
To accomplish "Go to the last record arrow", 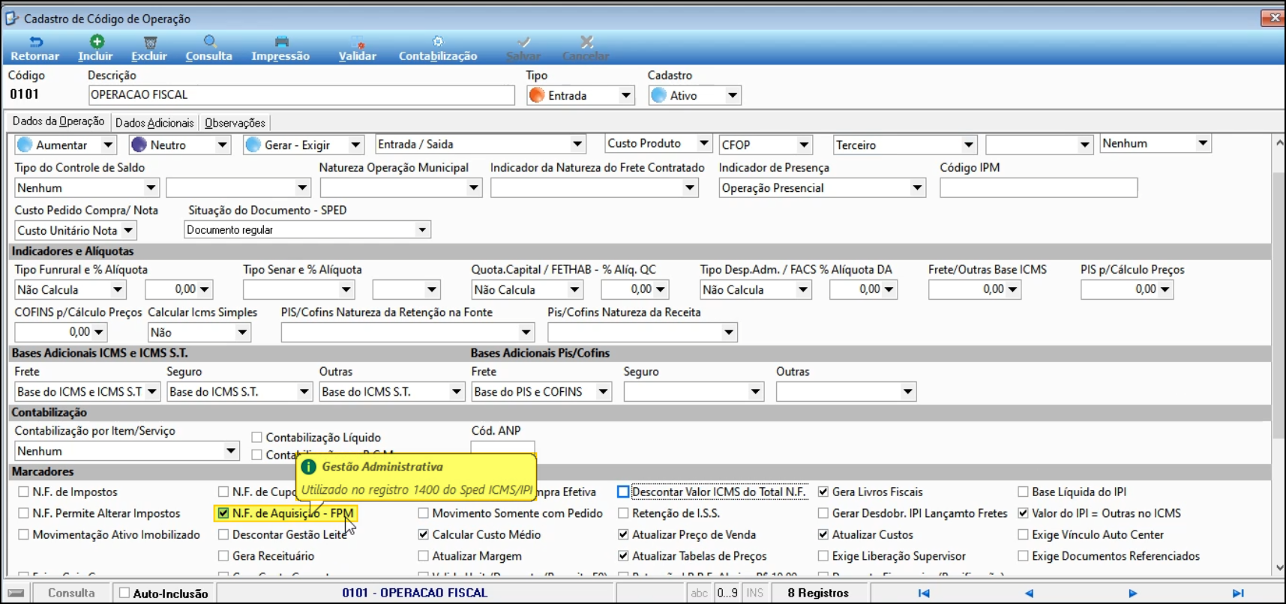I will (x=1238, y=593).
